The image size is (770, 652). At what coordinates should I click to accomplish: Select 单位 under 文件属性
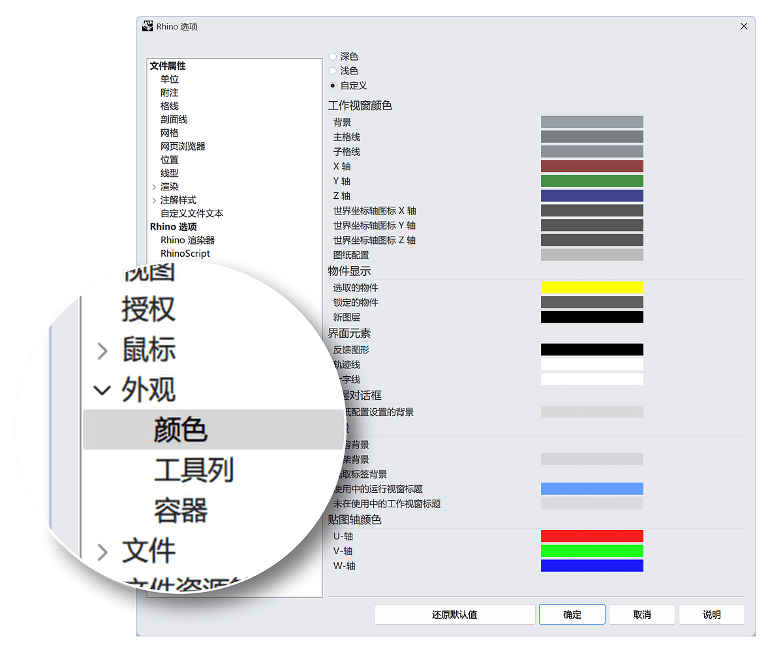(x=169, y=78)
